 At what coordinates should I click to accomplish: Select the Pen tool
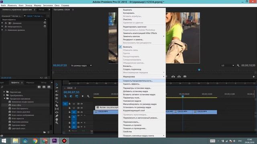click(x=57, y=116)
